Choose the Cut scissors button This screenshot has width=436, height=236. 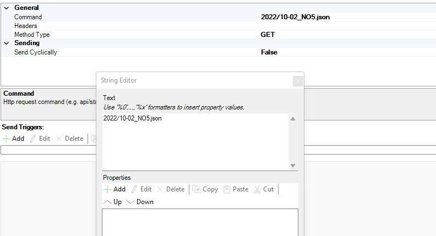coord(264,189)
